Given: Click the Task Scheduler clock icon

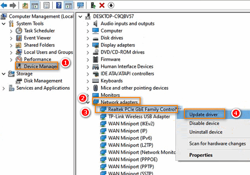Looking at the screenshot, I should (x=19, y=31).
